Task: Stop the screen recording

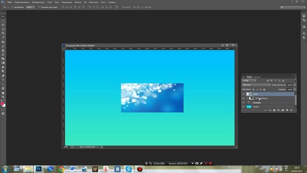Action: (x=211, y=163)
